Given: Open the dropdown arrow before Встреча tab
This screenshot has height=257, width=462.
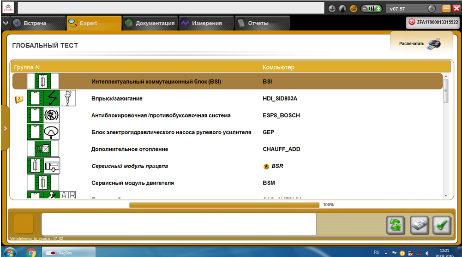Looking at the screenshot, I should click(x=5, y=23).
